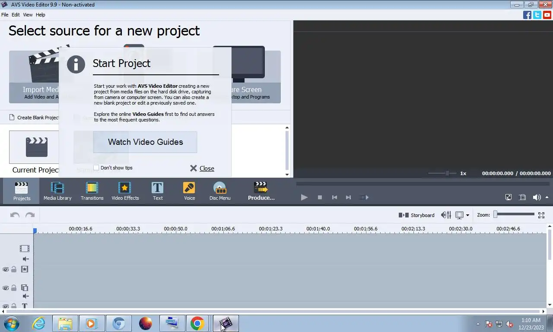This screenshot has height=332, width=553.
Task: Toggle visibility of the text track
Action: pos(6,306)
